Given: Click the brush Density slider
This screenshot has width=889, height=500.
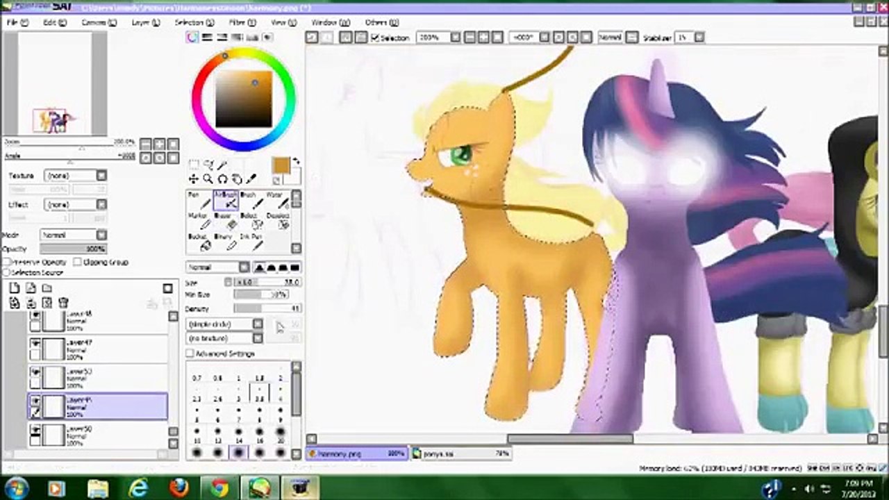Looking at the screenshot, I should 267,309.
